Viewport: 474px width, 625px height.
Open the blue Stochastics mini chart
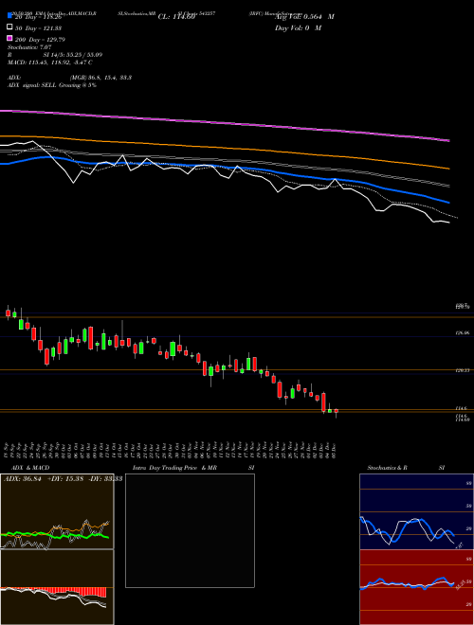416,511
